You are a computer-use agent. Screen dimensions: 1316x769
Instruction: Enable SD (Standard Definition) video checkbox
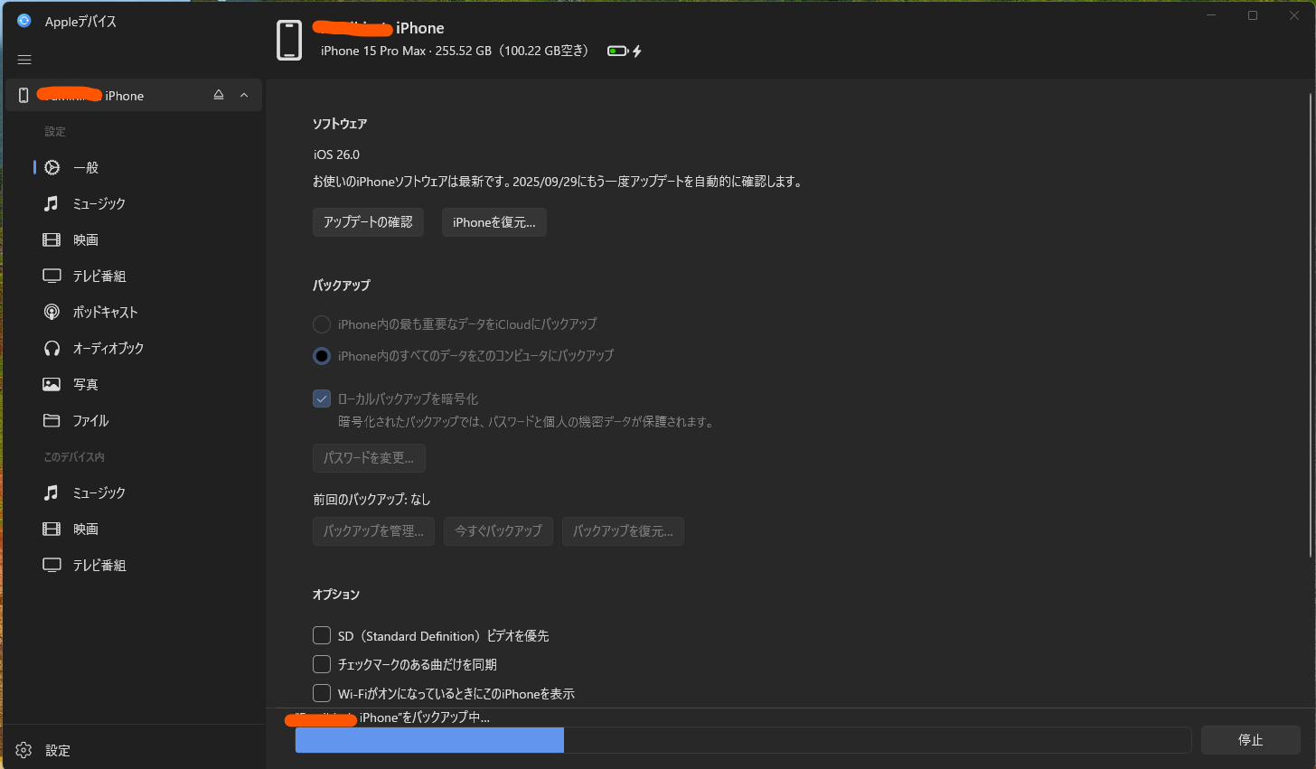(x=322, y=635)
